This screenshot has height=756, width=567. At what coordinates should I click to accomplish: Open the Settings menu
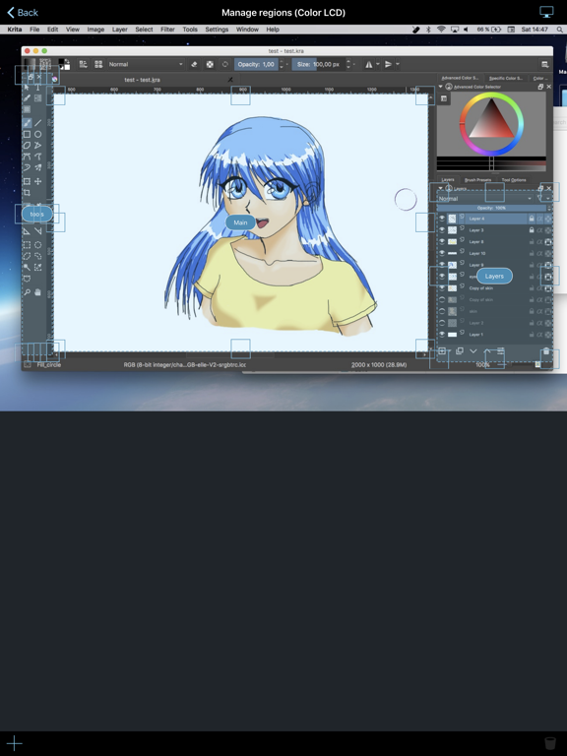pyautogui.click(x=217, y=30)
